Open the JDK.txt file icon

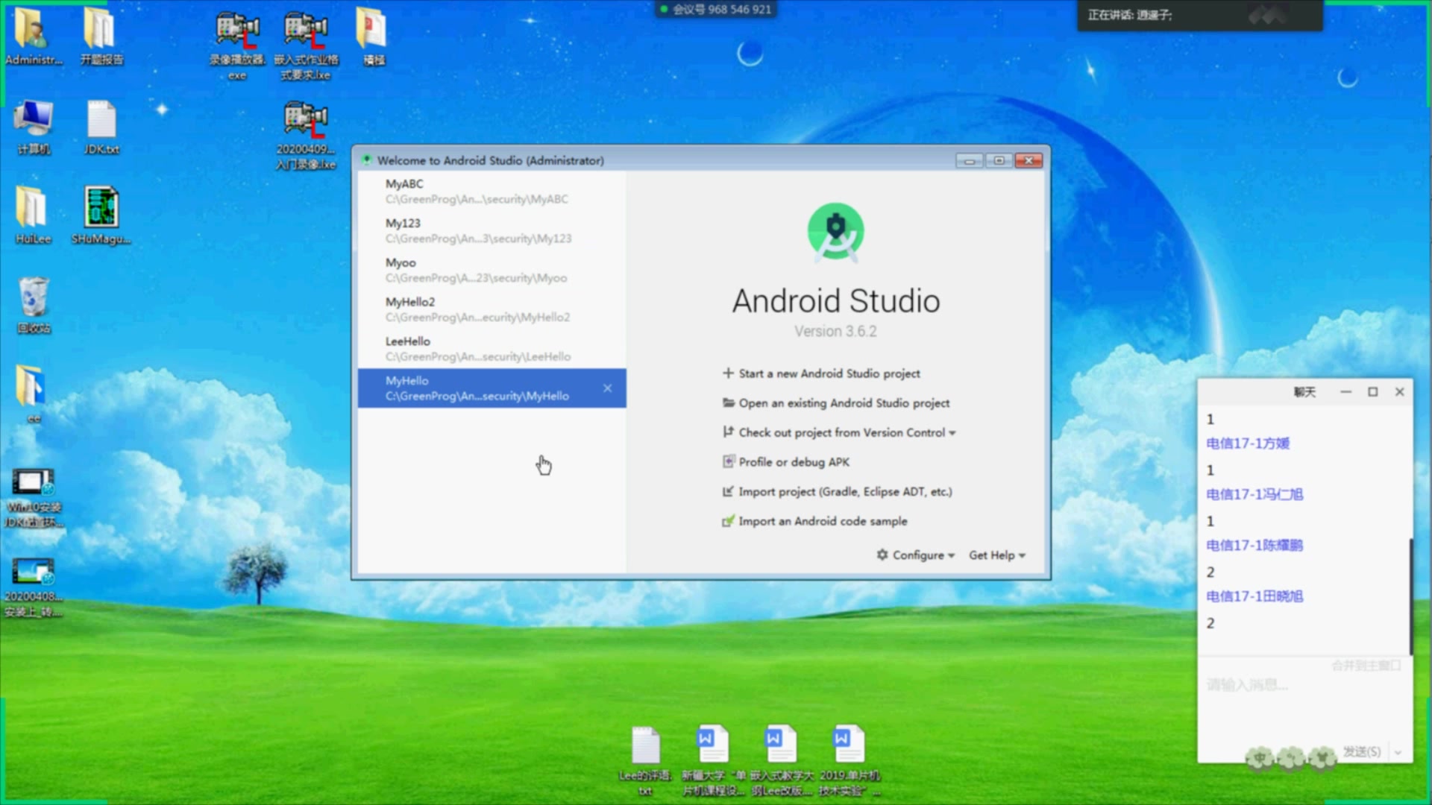click(101, 125)
